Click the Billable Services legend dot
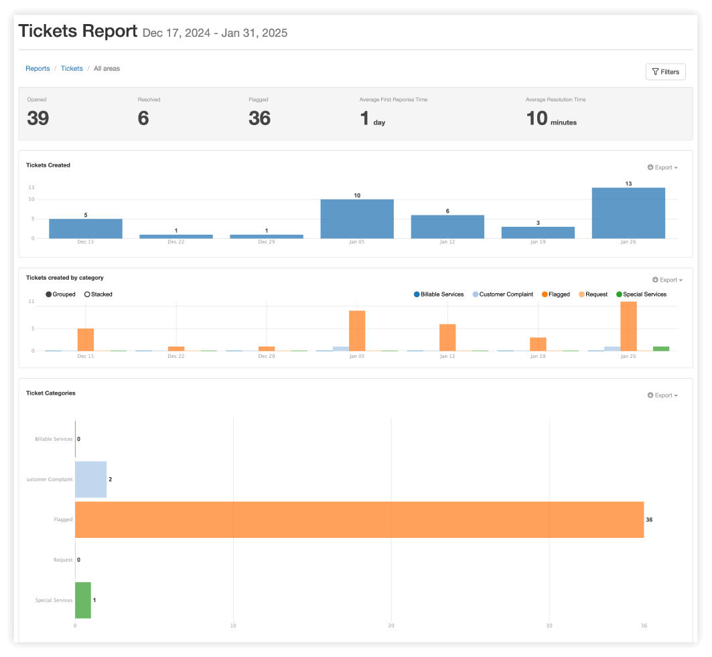Viewport: 712px width, 657px height. (x=417, y=294)
